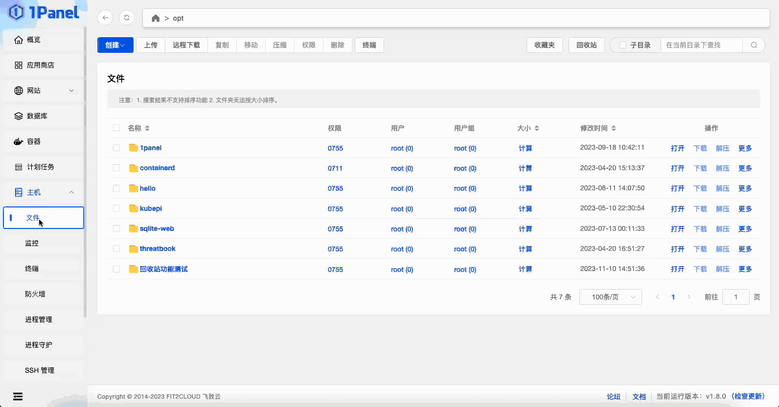Click the check for updates link
This screenshot has height=407, width=779.
click(x=748, y=396)
